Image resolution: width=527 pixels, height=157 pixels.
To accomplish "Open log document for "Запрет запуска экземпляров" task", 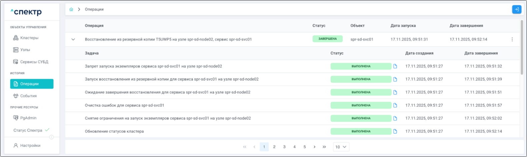I will [x=395, y=66].
